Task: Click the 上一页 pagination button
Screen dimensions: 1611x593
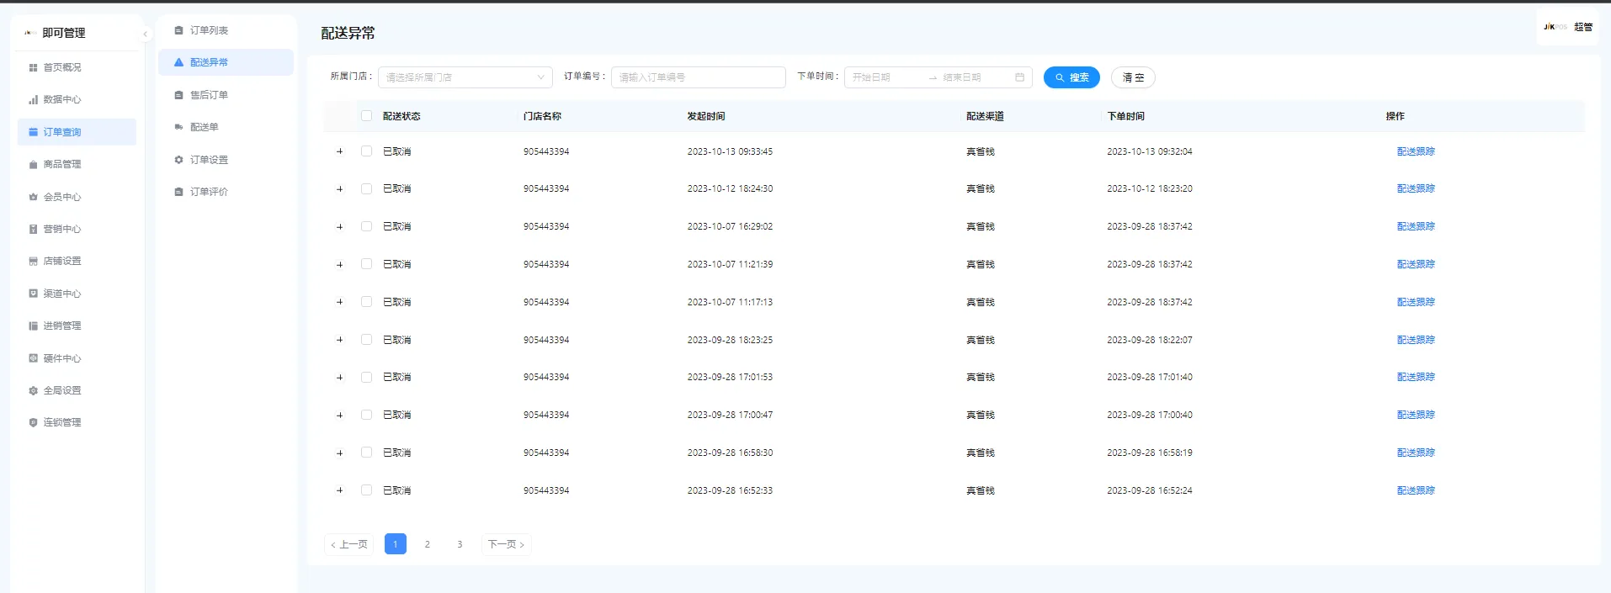Action: (349, 544)
